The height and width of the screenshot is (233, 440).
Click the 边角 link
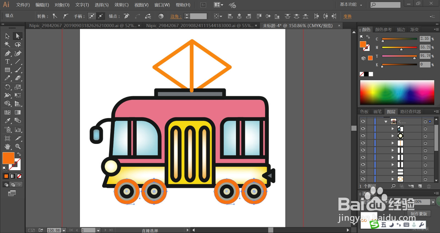tap(176, 16)
